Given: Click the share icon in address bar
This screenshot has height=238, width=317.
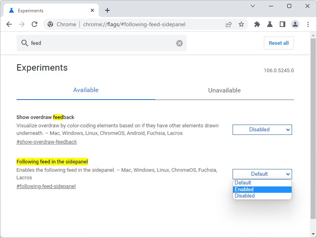Looking at the screenshot, I should [228, 24].
